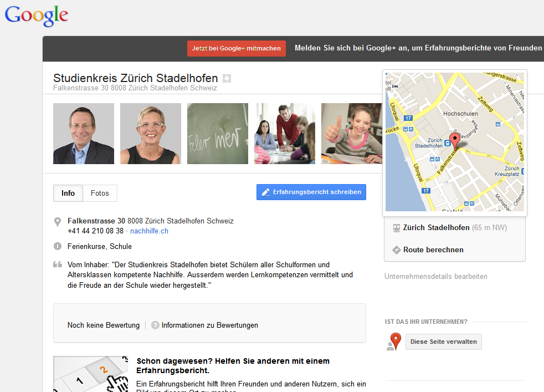The height and width of the screenshot is (392, 544).
Task: Click the info circle icon beside Ferienkurse, Schule
Action: tap(58, 246)
